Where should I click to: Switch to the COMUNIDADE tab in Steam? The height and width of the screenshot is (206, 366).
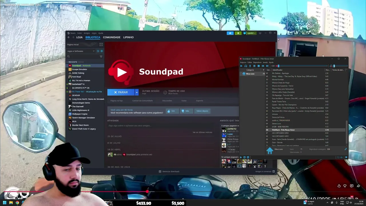tap(112, 37)
